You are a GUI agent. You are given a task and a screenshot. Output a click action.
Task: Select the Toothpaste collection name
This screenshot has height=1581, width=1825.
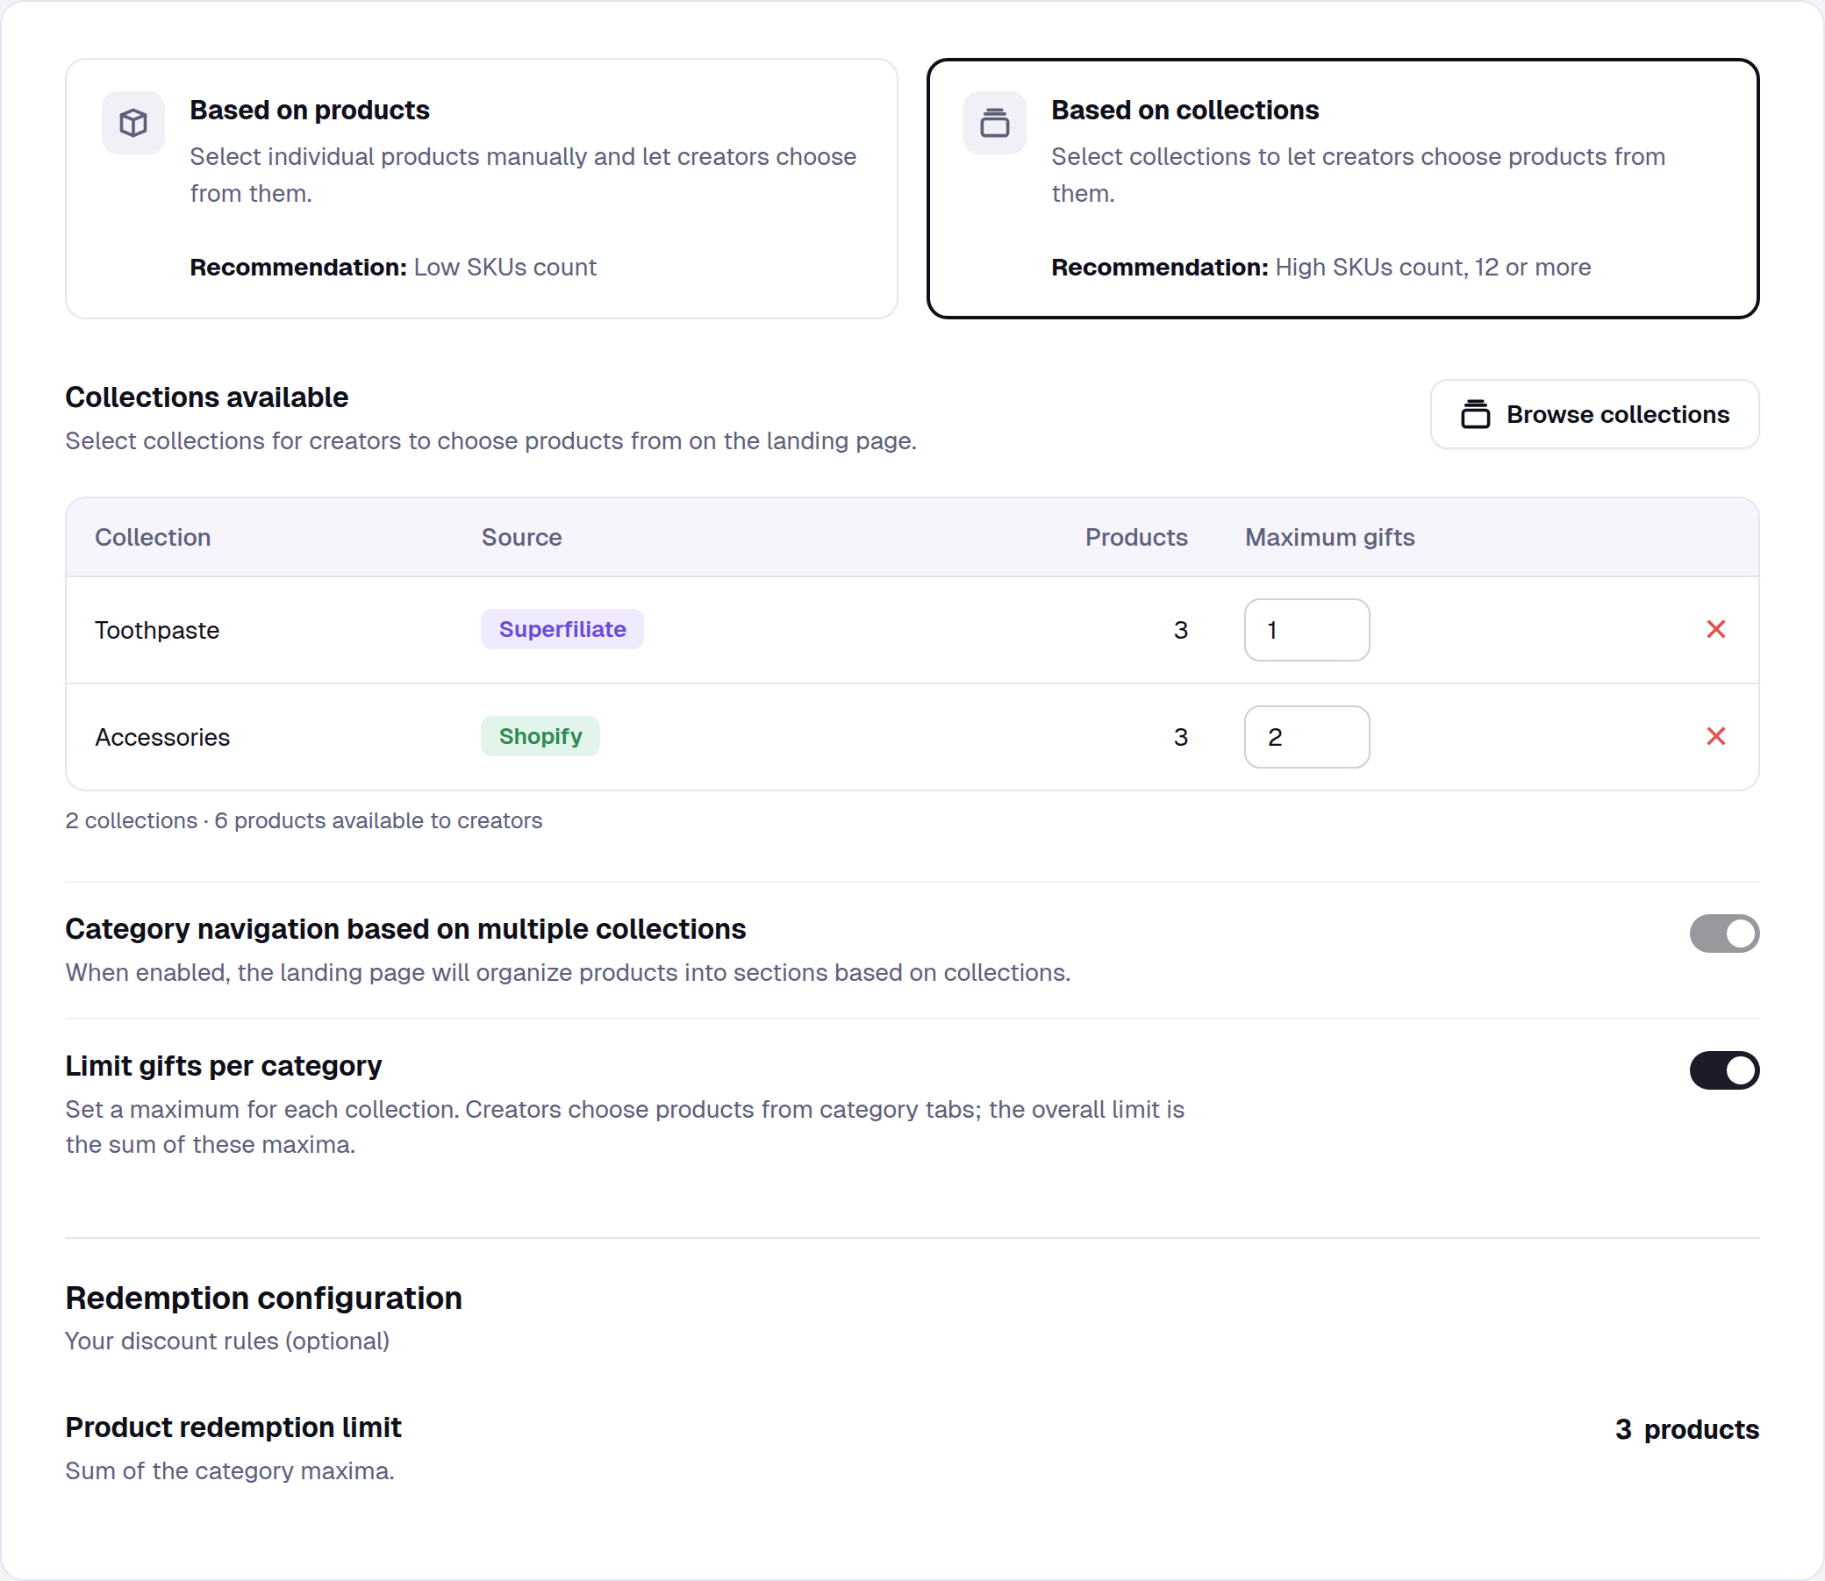157,630
